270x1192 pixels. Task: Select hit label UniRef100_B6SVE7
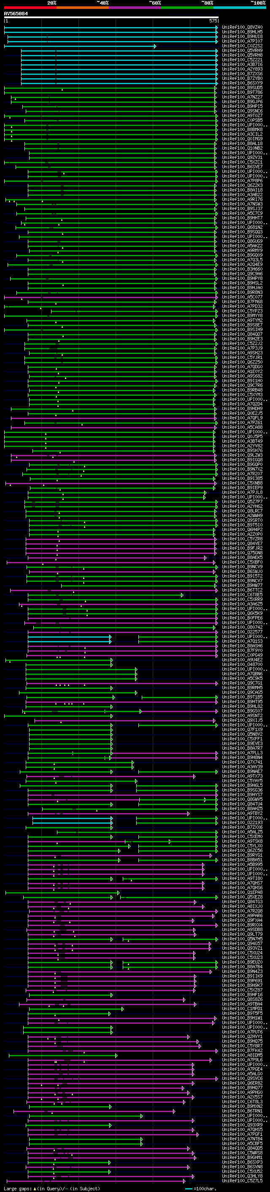point(242,167)
